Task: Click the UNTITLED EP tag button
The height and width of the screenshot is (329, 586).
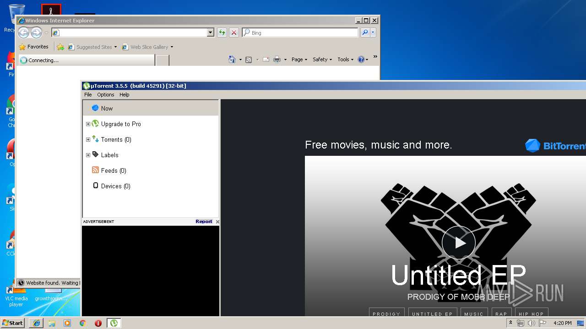Action: point(432,313)
